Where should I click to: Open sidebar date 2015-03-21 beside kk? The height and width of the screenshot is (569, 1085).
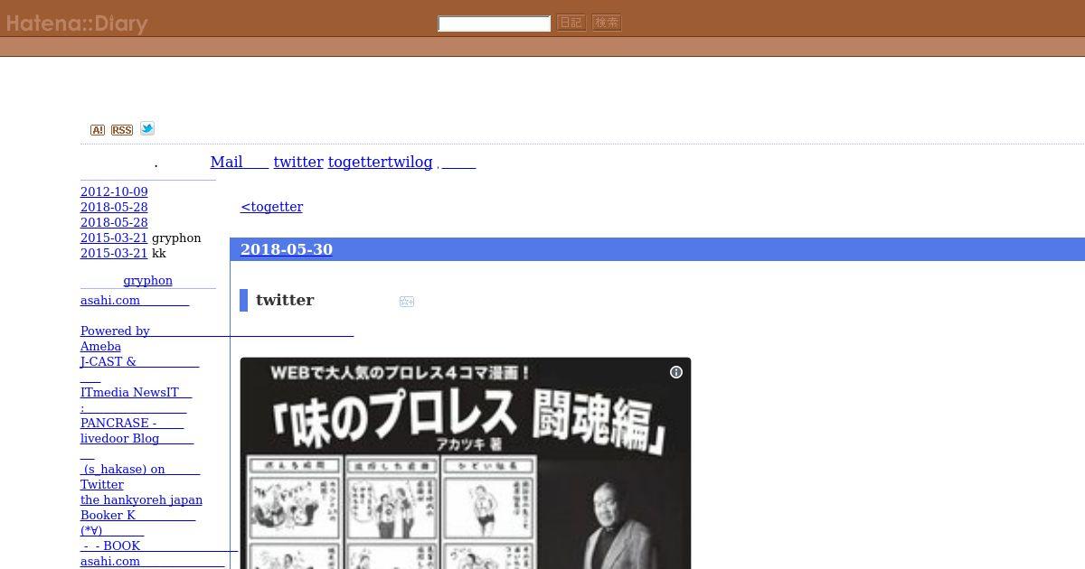coord(114,253)
